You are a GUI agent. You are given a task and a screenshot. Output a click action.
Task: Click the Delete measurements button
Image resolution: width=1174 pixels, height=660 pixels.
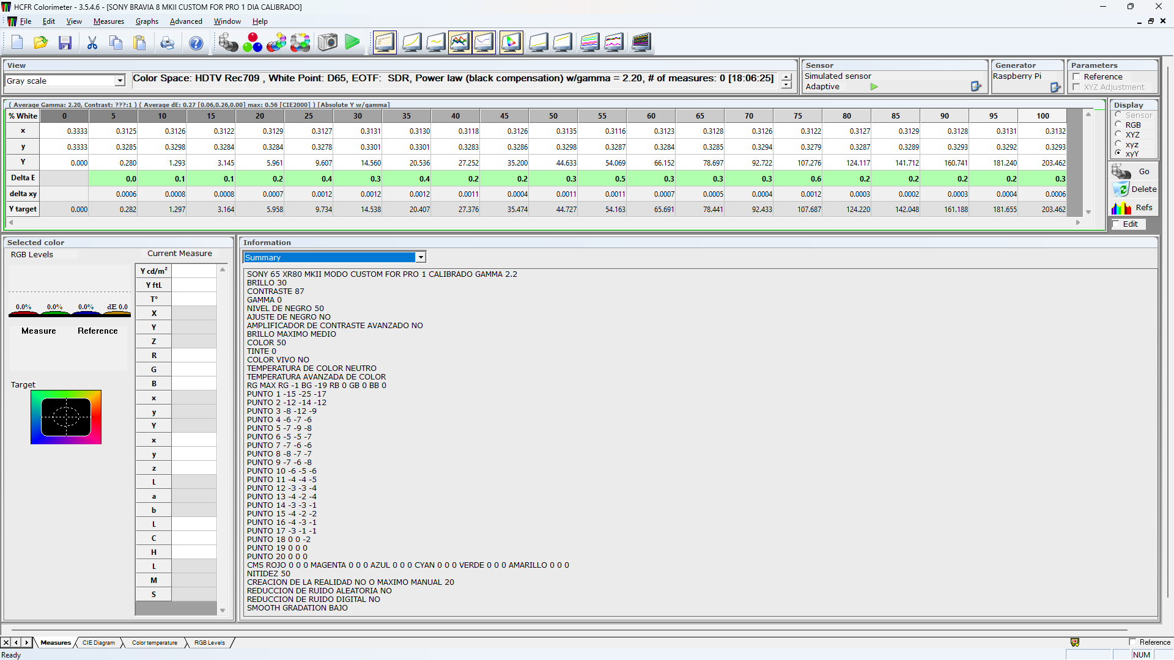coord(1134,189)
